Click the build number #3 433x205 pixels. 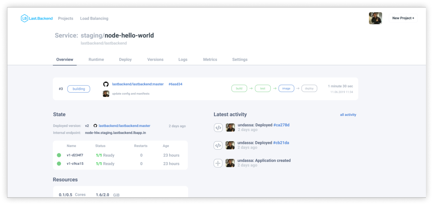click(x=61, y=89)
